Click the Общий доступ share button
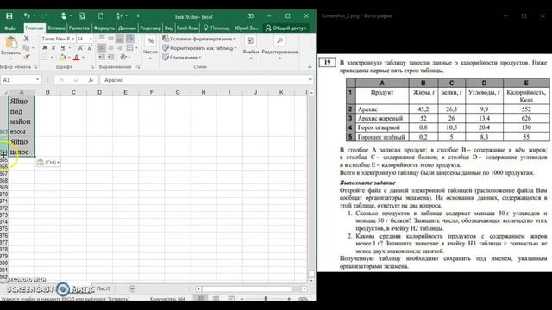The image size is (552, 310). coord(285,28)
